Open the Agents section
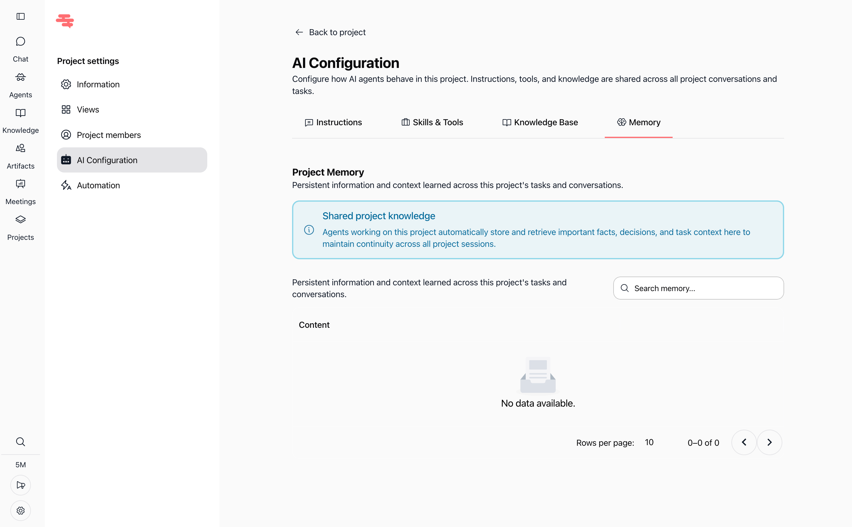 (x=21, y=85)
